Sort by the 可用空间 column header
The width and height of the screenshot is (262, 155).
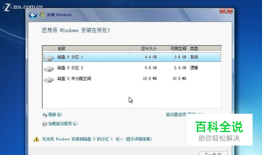(173, 48)
